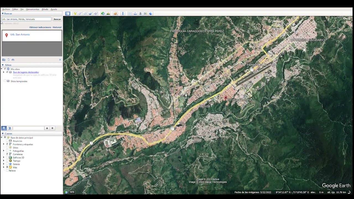Add search result to My Places folder icon
This screenshot has height=199, width=354.
(x=4, y=60)
